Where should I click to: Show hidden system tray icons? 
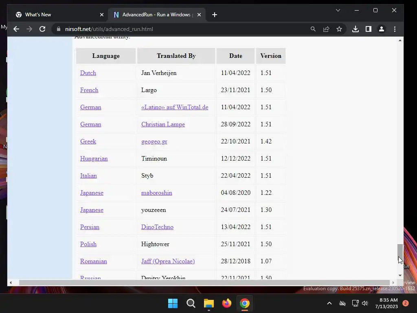click(329, 303)
